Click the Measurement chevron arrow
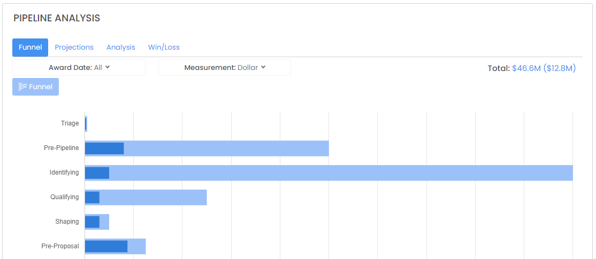Viewport: 596px width, 259px height. 263,67
